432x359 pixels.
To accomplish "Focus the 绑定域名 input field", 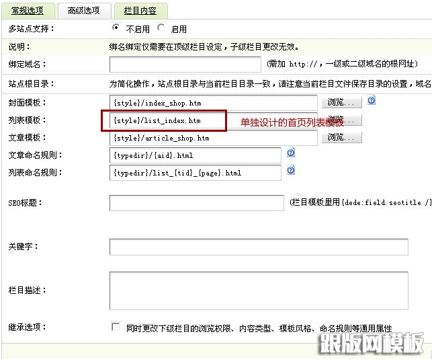I will [x=185, y=65].
